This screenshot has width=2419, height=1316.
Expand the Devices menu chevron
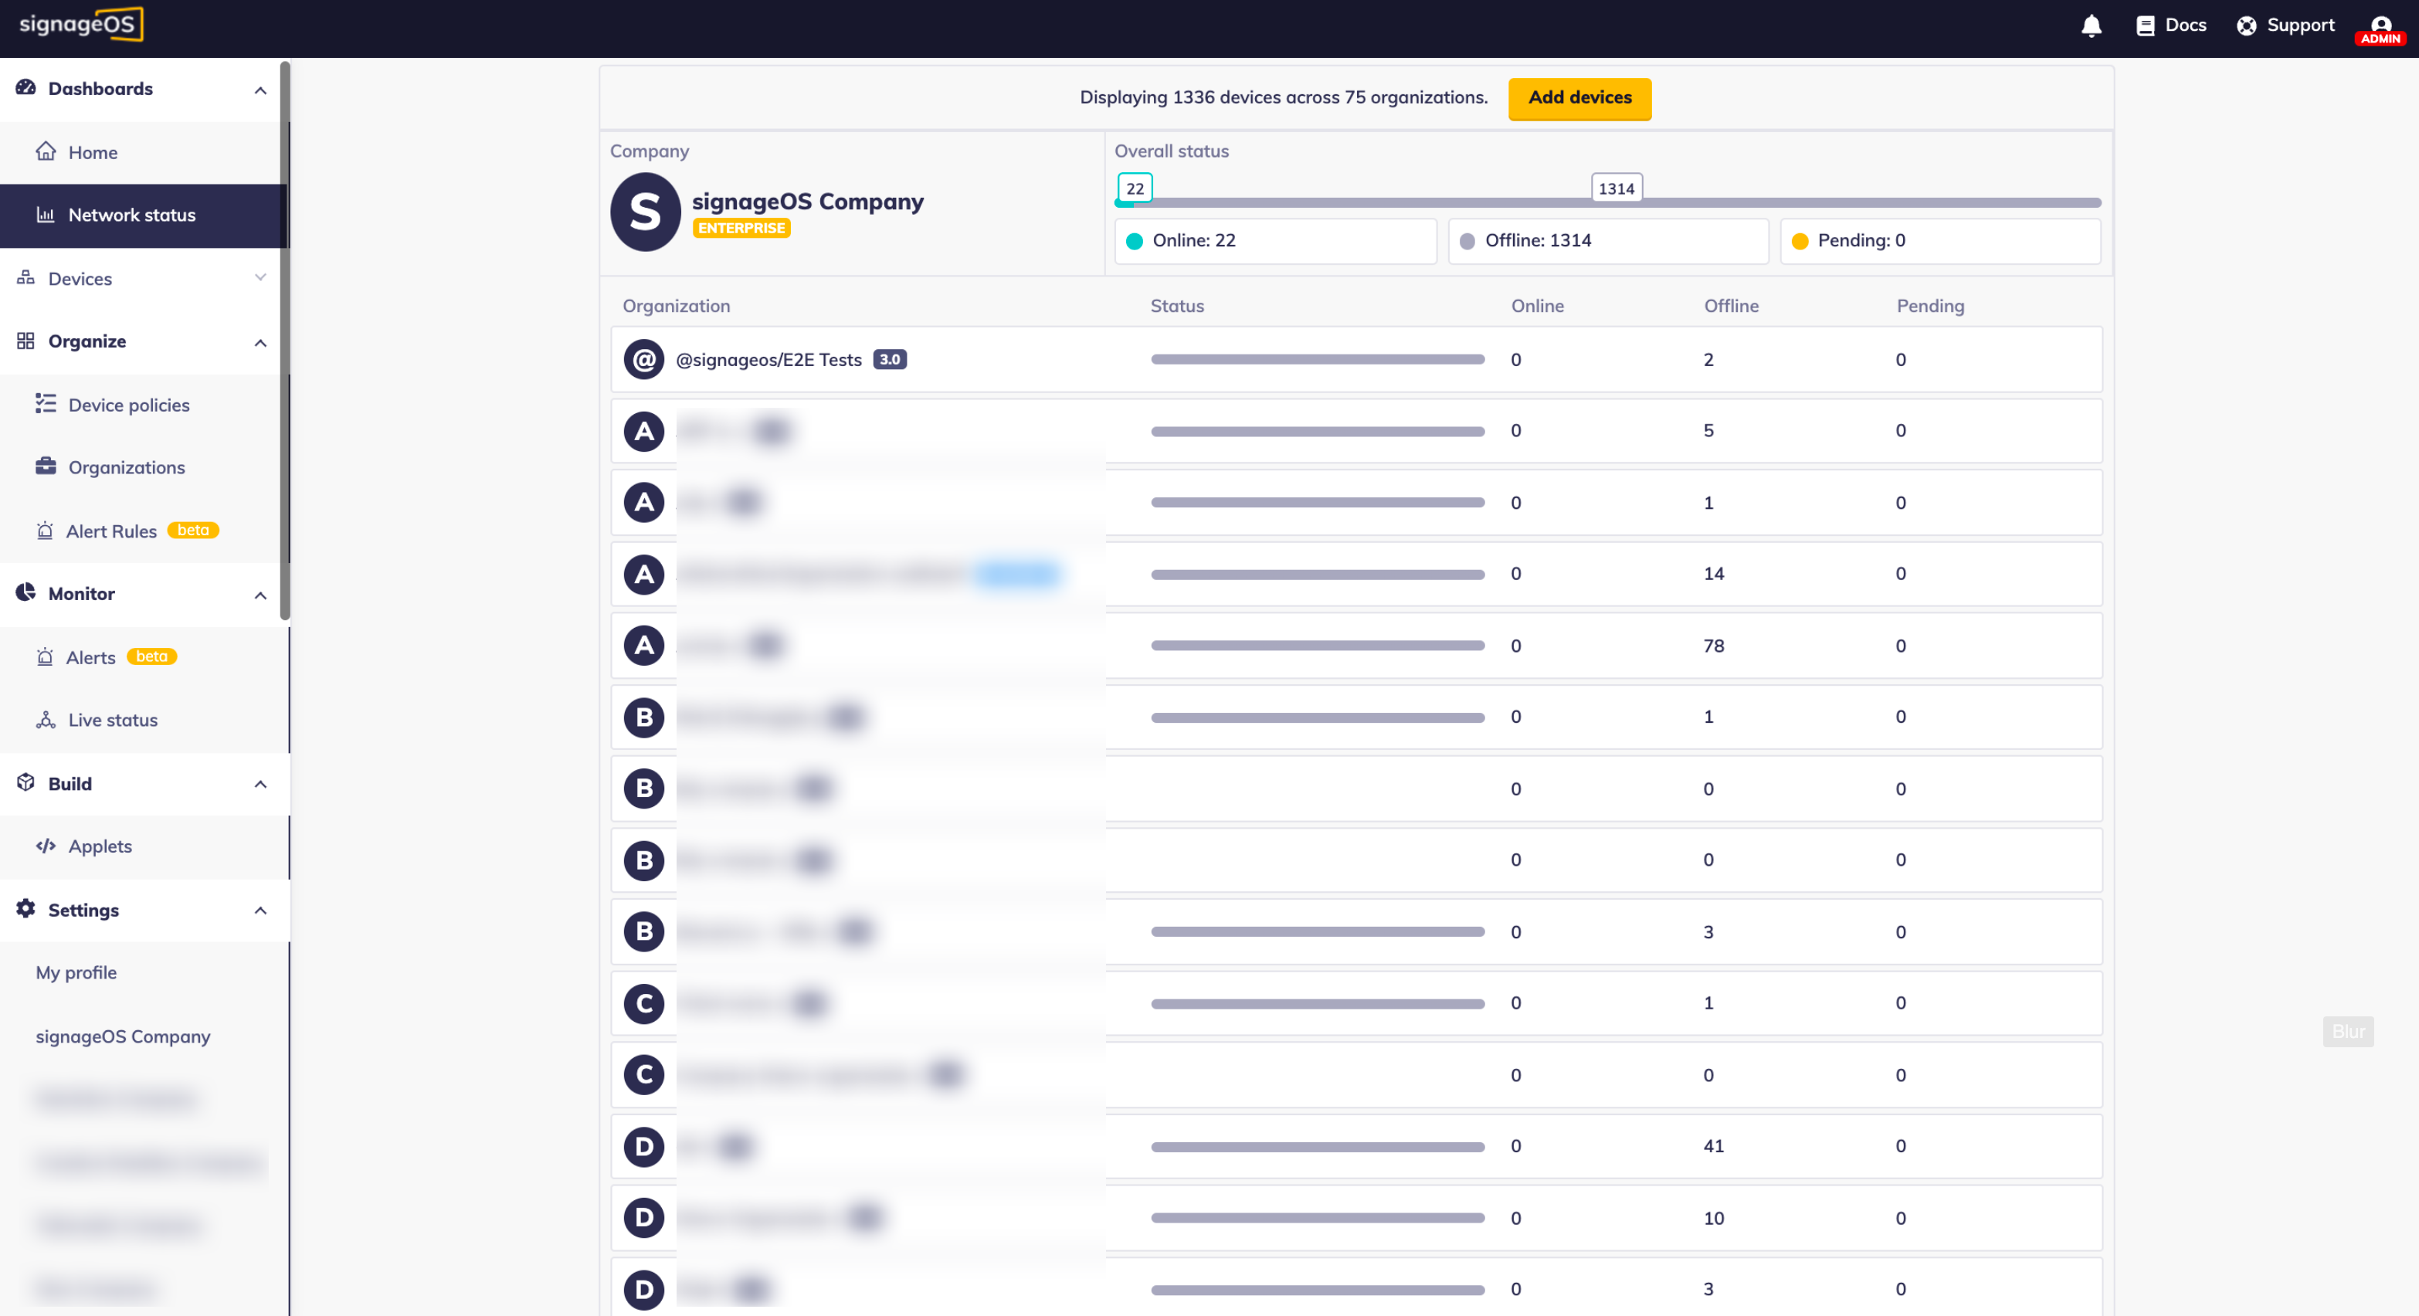point(260,277)
